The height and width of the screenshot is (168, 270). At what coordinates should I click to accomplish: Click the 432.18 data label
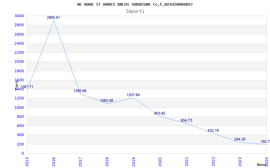(213, 130)
